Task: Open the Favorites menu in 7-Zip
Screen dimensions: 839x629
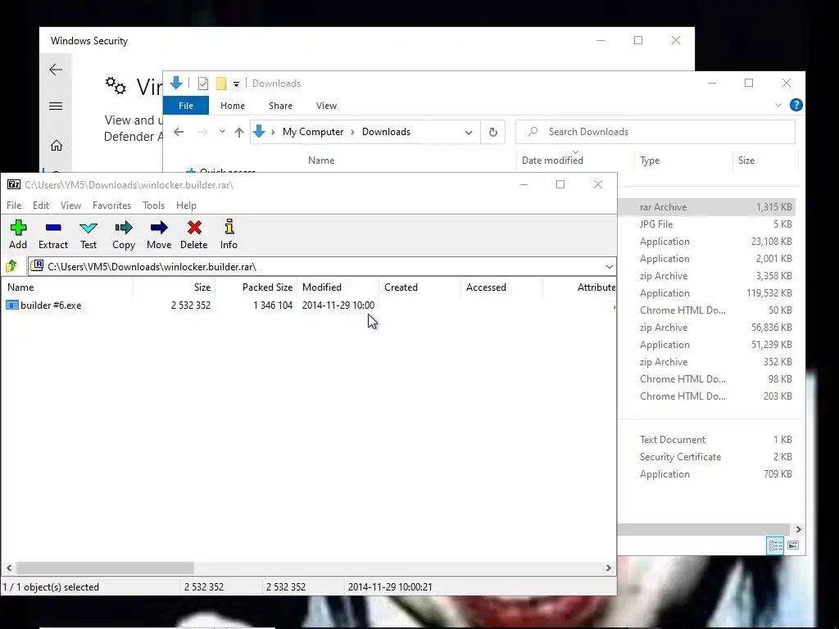Action: pyautogui.click(x=111, y=206)
